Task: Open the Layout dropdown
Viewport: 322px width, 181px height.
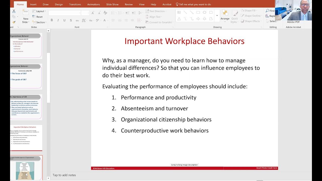Action: coord(39,11)
